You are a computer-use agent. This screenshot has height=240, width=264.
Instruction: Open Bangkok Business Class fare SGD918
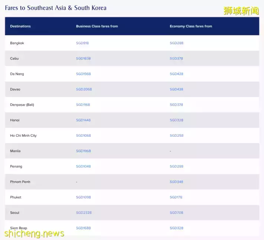pyautogui.click(x=82, y=43)
